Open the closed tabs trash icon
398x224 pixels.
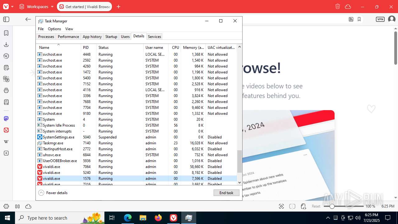pos(338,7)
